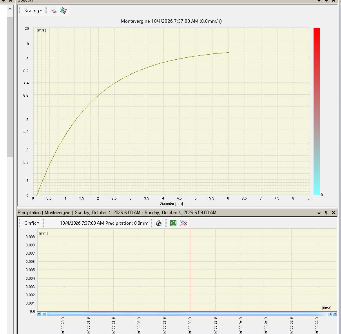Click the 6.5 value on the diameter axis
The image size is (341, 334).
[x=244, y=198]
